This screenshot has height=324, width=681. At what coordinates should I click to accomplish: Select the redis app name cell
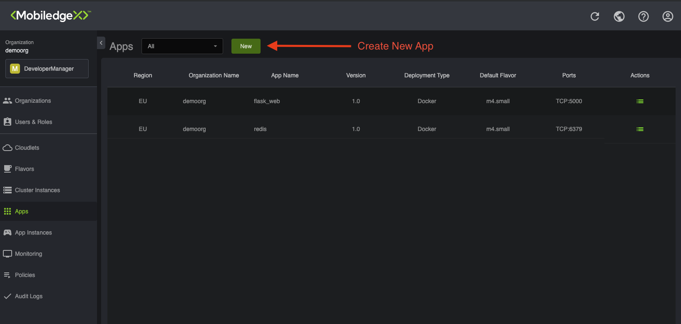tap(260, 129)
